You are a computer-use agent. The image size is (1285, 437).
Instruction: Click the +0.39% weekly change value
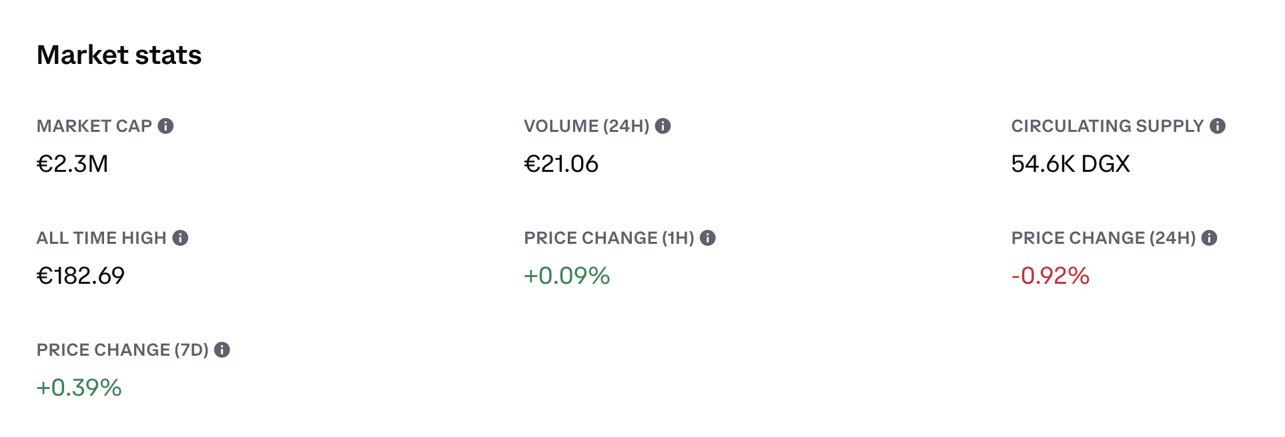coord(79,388)
